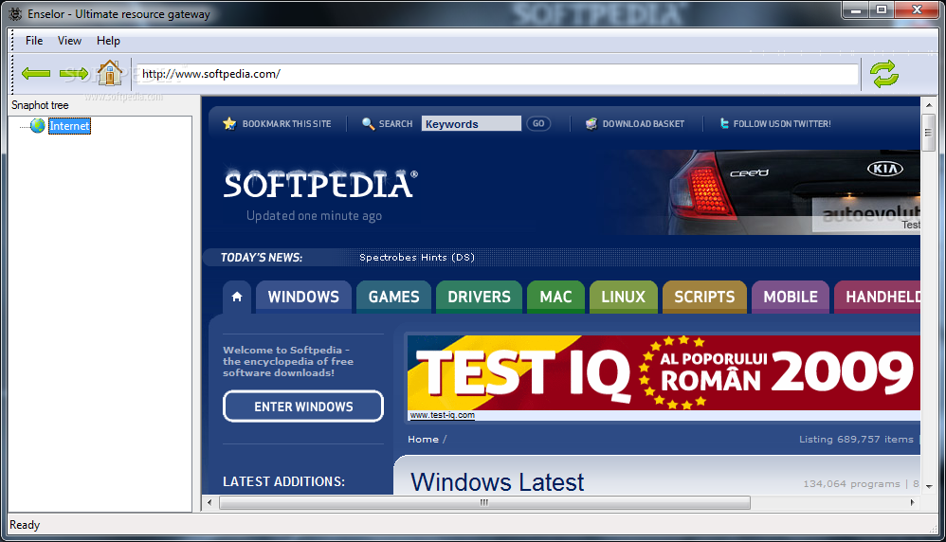Click DOWNLOAD BASKET link
Image resolution: width=946 pixels, height=542 pixels.
click(x=643, y=123)
